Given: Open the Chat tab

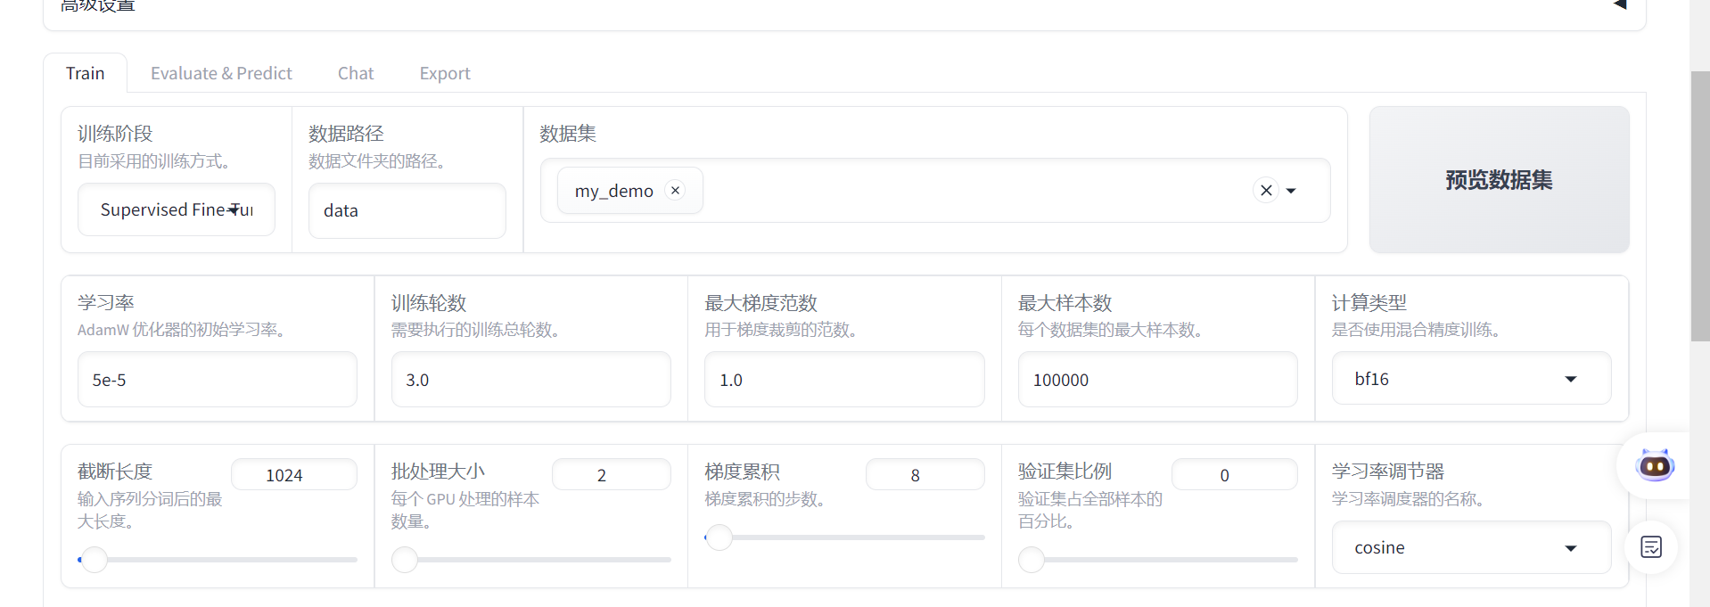Looking at the screenshot, I should [x=355, y=73].
